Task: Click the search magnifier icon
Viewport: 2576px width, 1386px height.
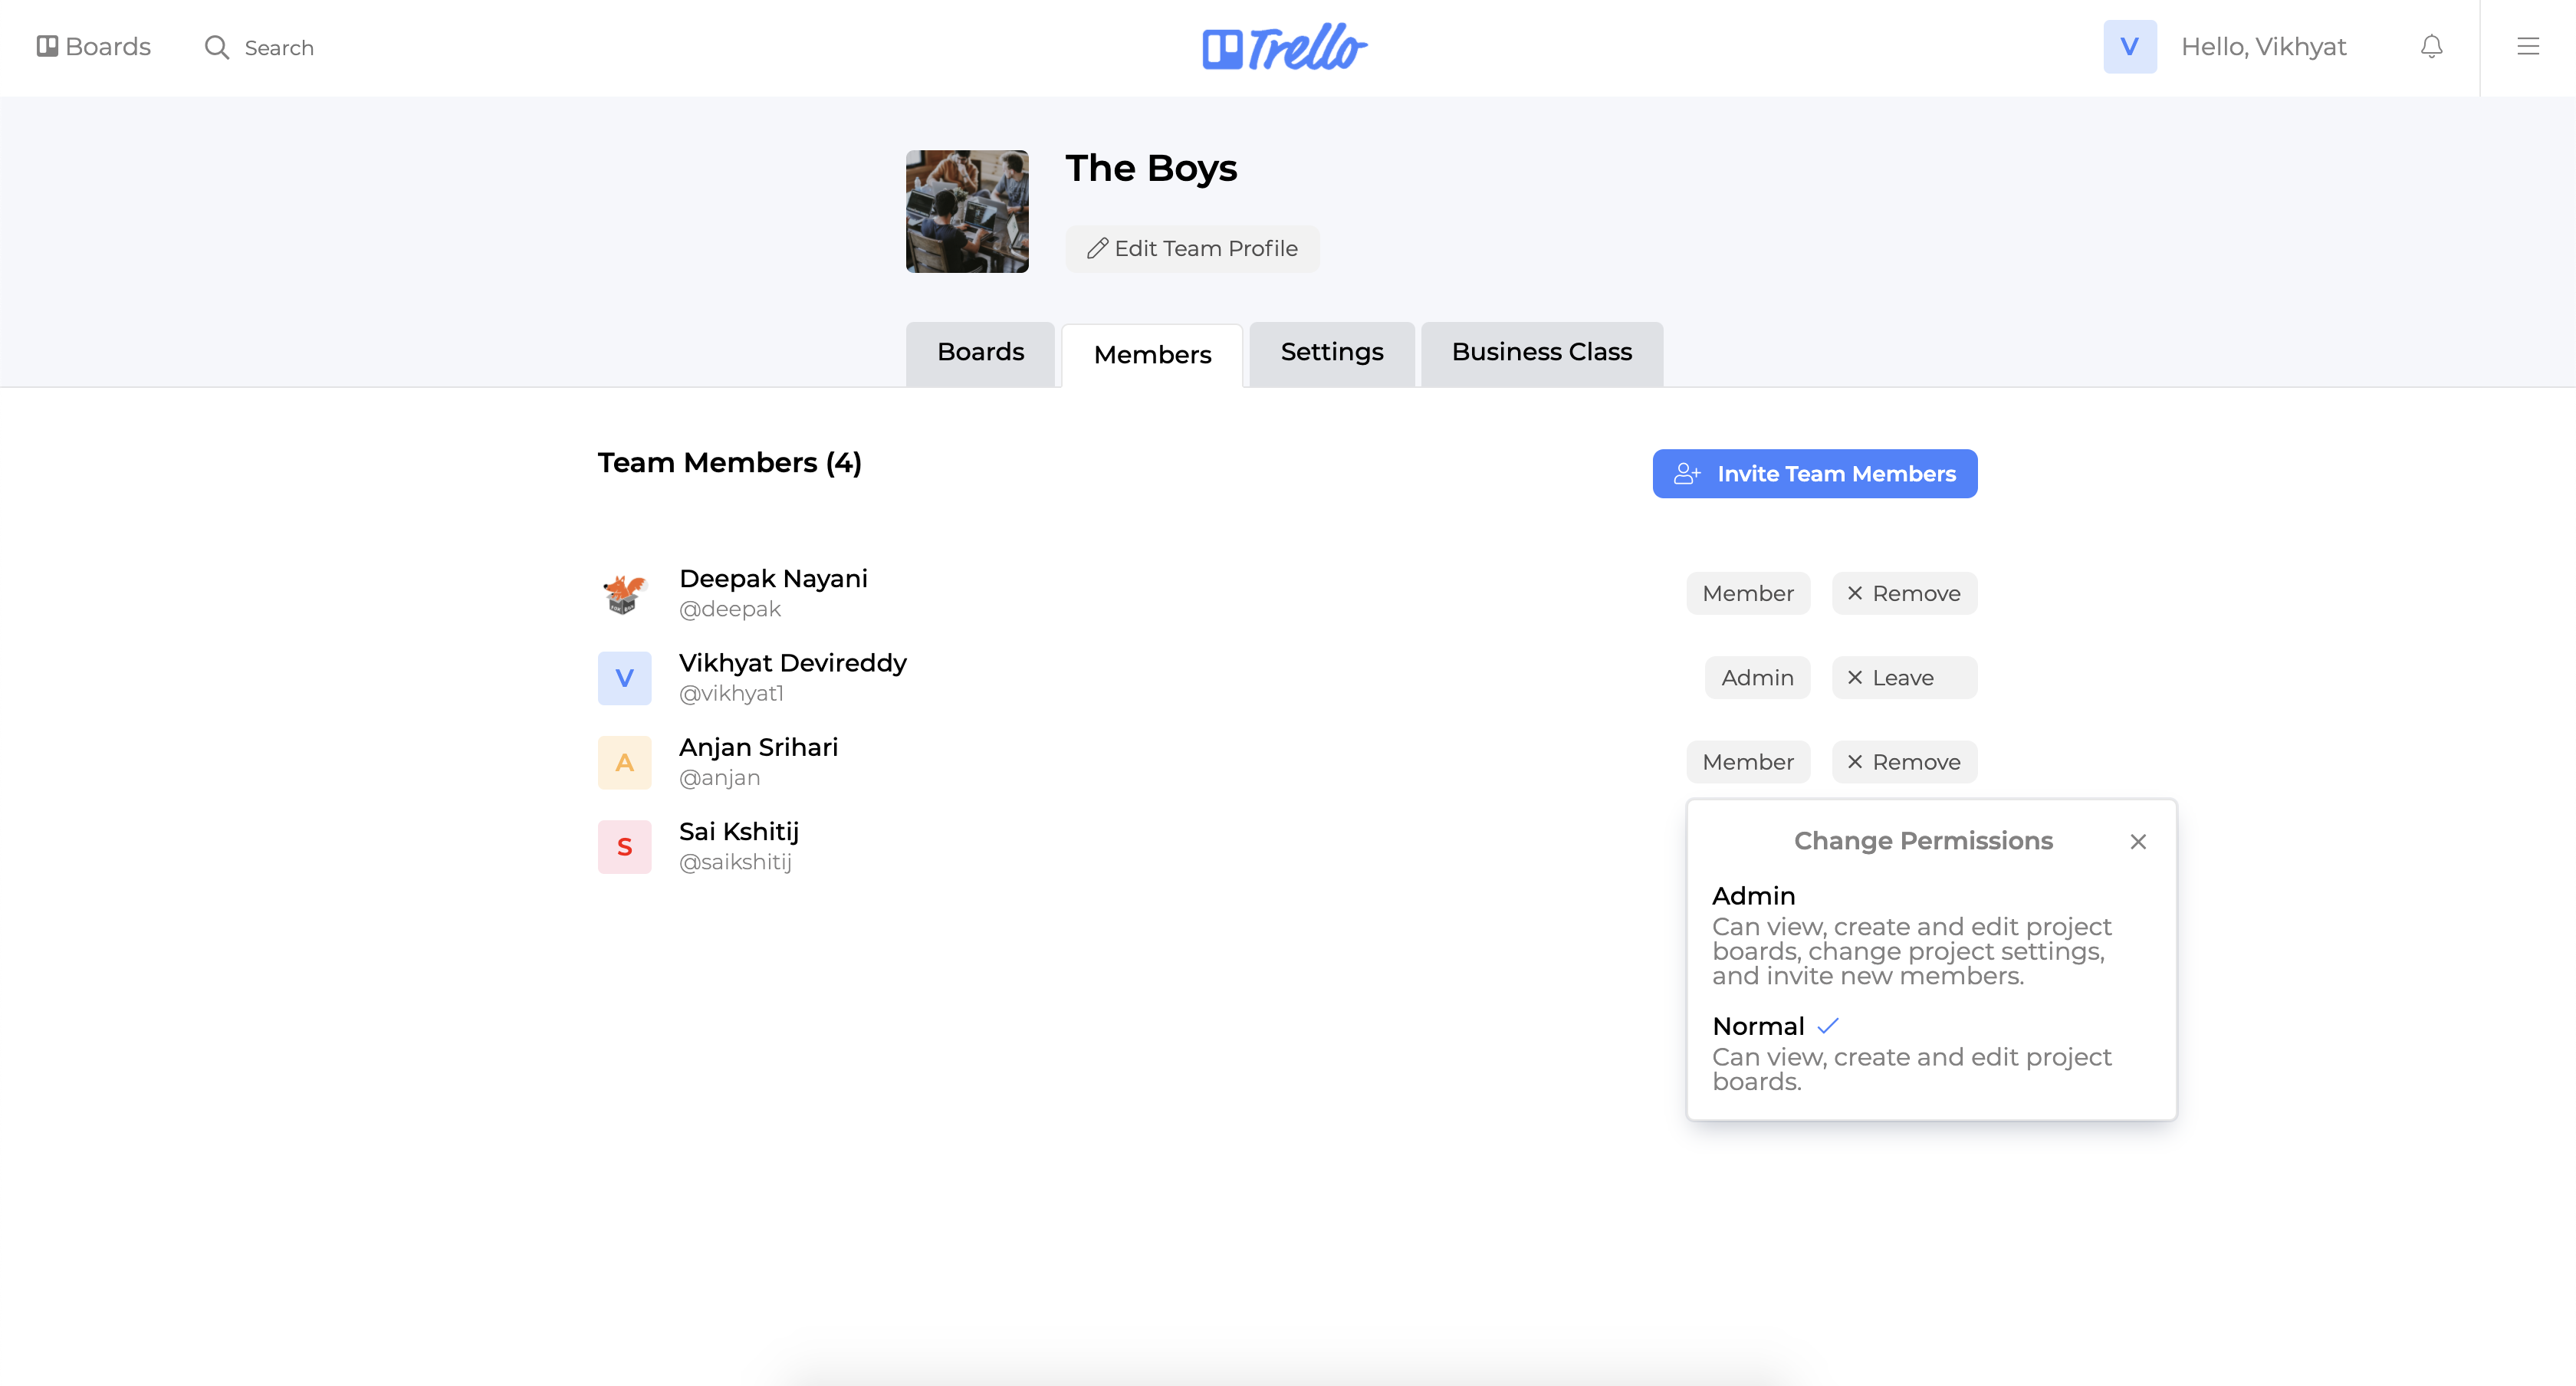Action: (216, 47)
